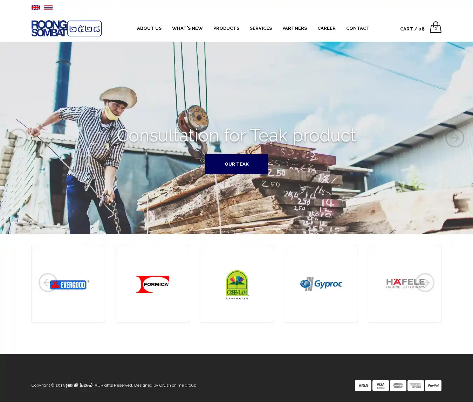Go to previous hero slide arrow
Viewport: 473px width, 402px height.
(x=18, y=138)
